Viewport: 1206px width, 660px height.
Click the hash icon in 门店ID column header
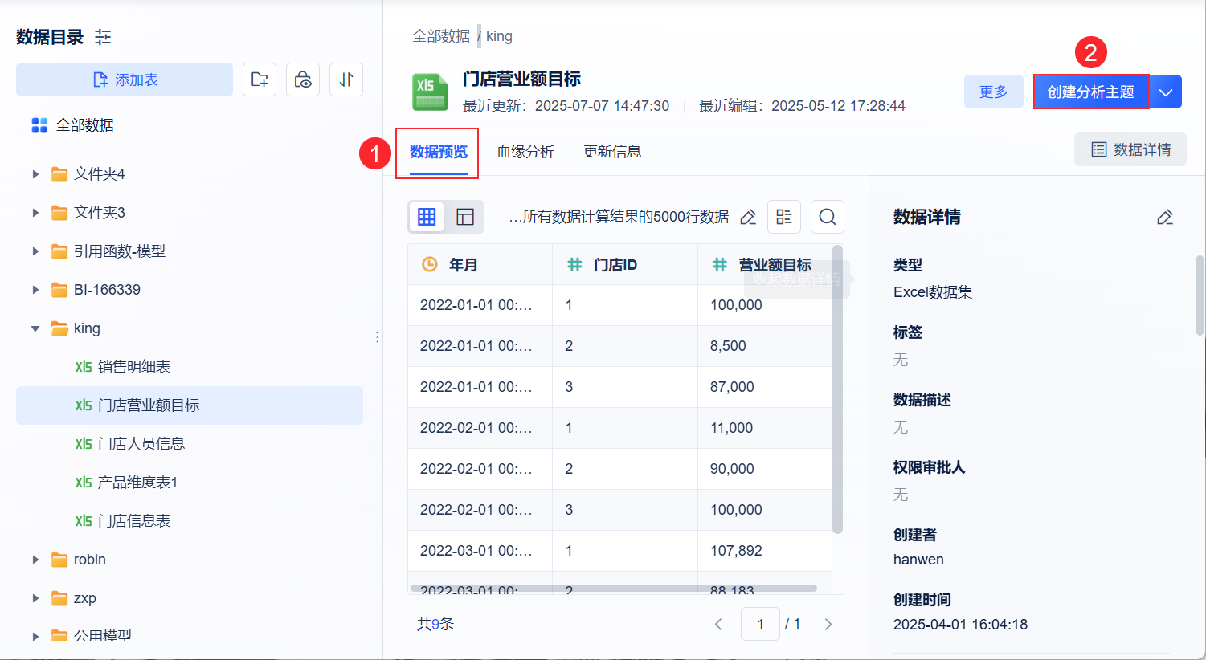click(x=574, y=264)
